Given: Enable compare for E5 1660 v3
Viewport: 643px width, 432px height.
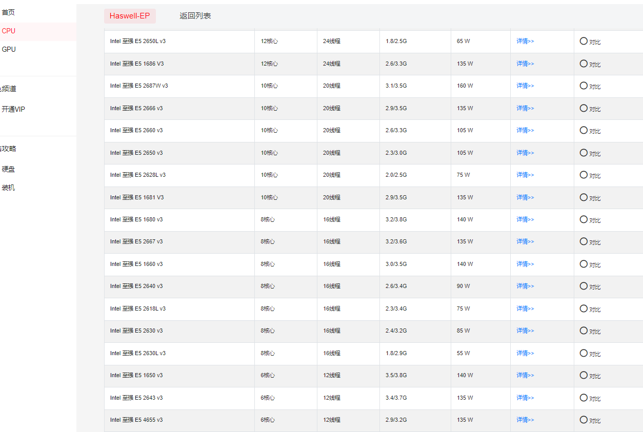Looking at the screenshot, I should point(584,264).
